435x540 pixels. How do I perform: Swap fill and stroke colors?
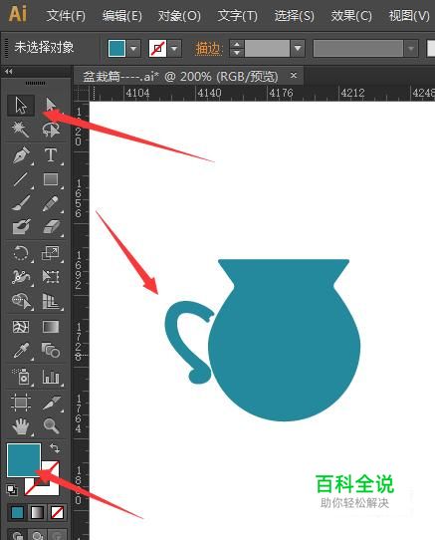pos(55,448)
